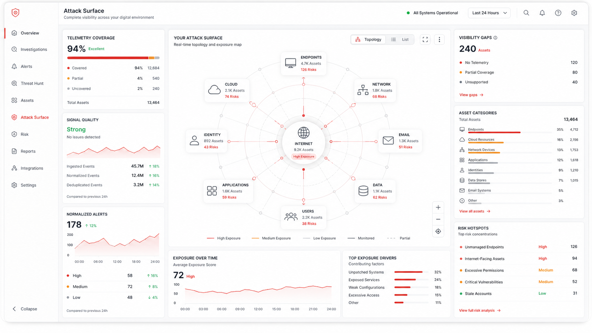Viewport: 592px width, 333px height.
Task: Click the Cloud Resources category icon
Action: coord(462,140)
